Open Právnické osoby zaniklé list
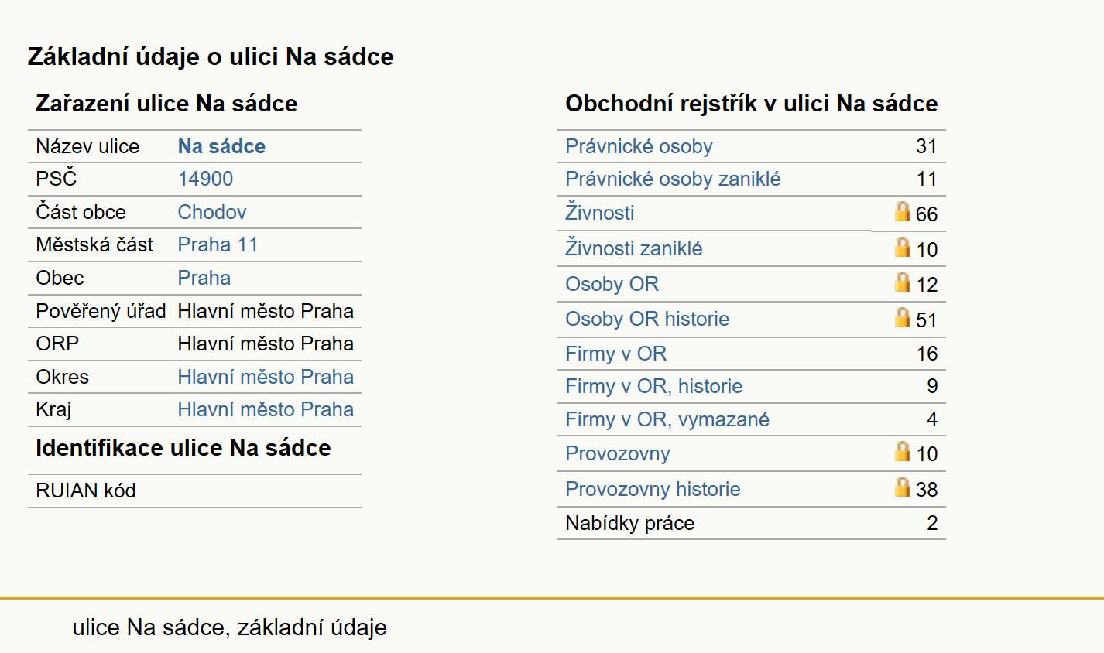Image resolution: width=1104 pixels, height=653 pixels. tap(673, 179)
